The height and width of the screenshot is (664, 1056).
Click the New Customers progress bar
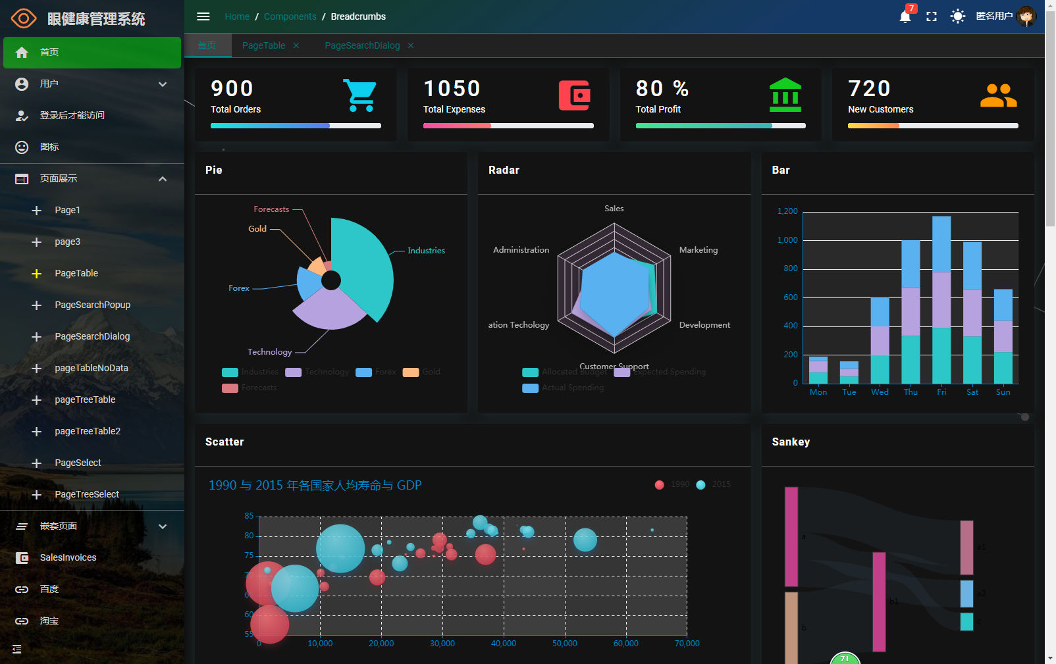(933, 126)
